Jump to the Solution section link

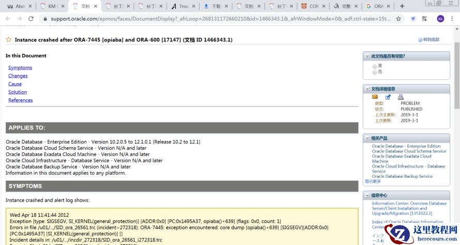[17, 92]
